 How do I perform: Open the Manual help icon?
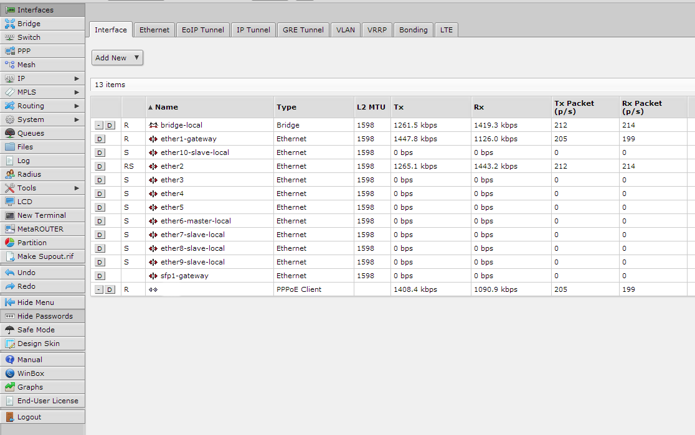10,360
